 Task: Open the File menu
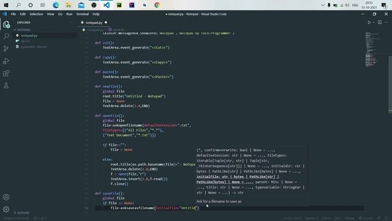coord(13,14)
